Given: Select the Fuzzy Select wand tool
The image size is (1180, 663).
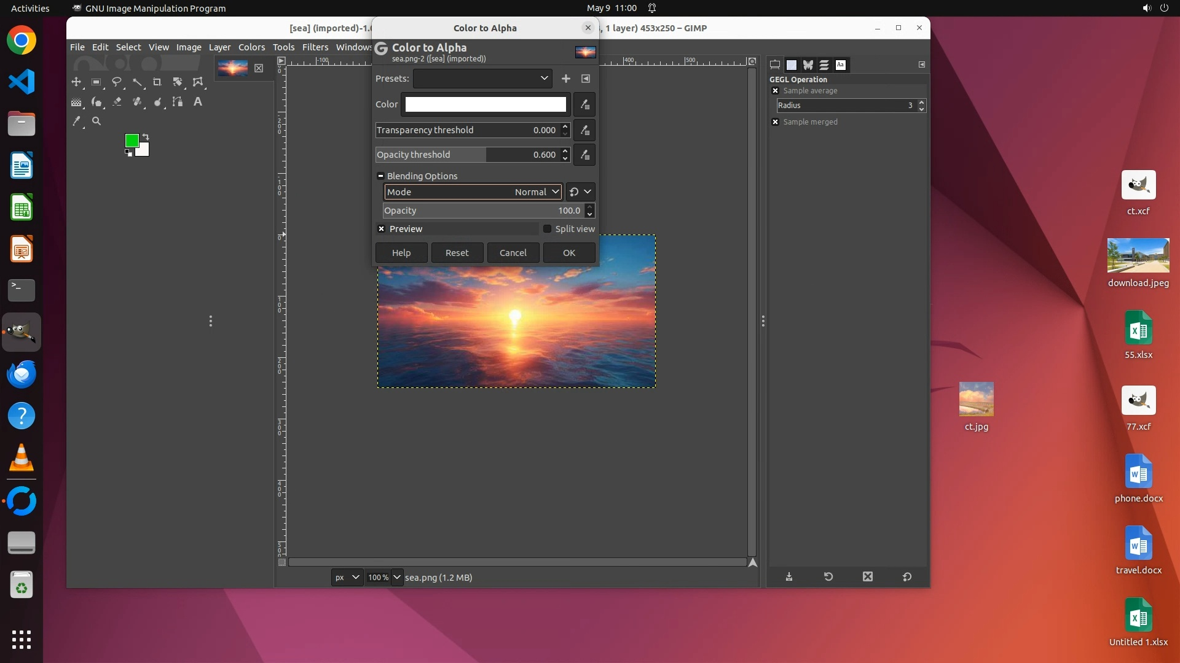Looking at the screenshot, I should pyautogui.click(x=137, y=82).
